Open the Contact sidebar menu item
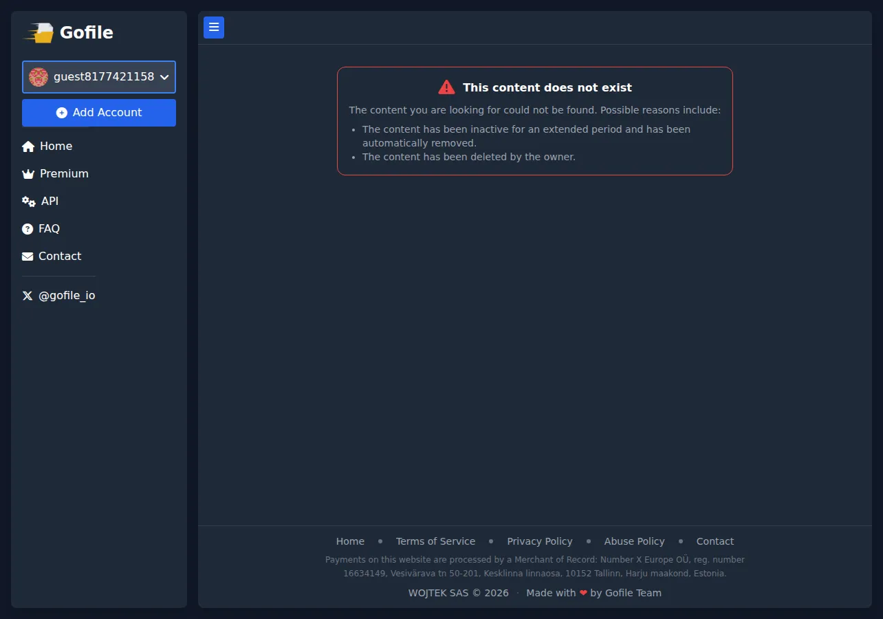Image resolution: width=883 pixels, height=619 pixels. pos(52,257)
